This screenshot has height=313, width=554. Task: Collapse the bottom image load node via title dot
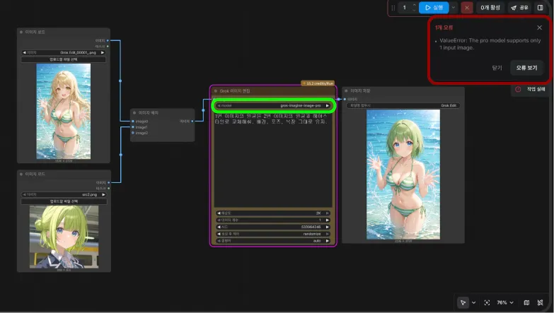point(21,175)
